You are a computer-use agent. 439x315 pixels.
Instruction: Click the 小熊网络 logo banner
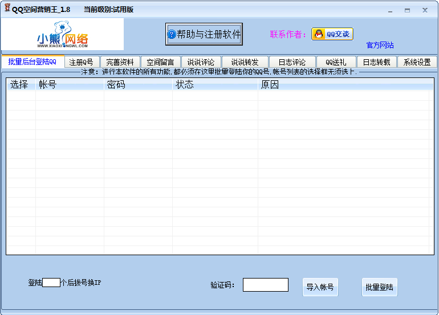coord(63,34)
